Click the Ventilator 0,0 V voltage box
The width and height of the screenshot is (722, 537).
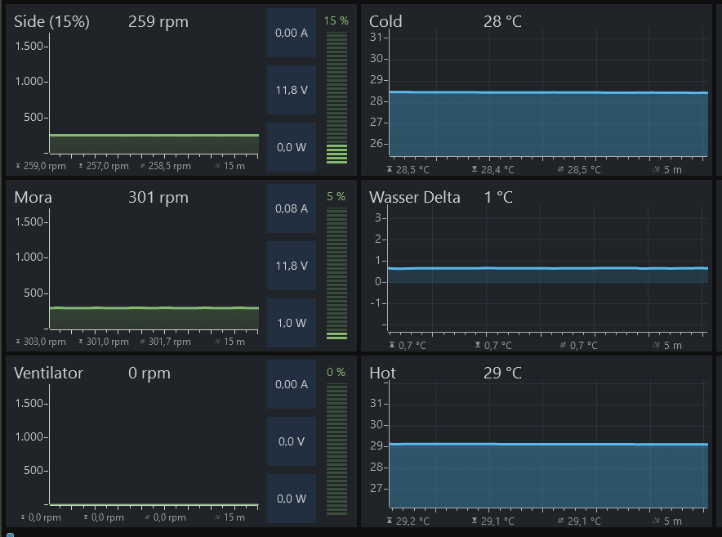[x=292, y=441]
